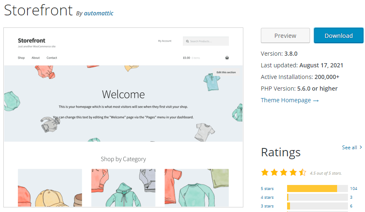Click the third rating star icon
365x212 pixels.
(x=283, y=172)
